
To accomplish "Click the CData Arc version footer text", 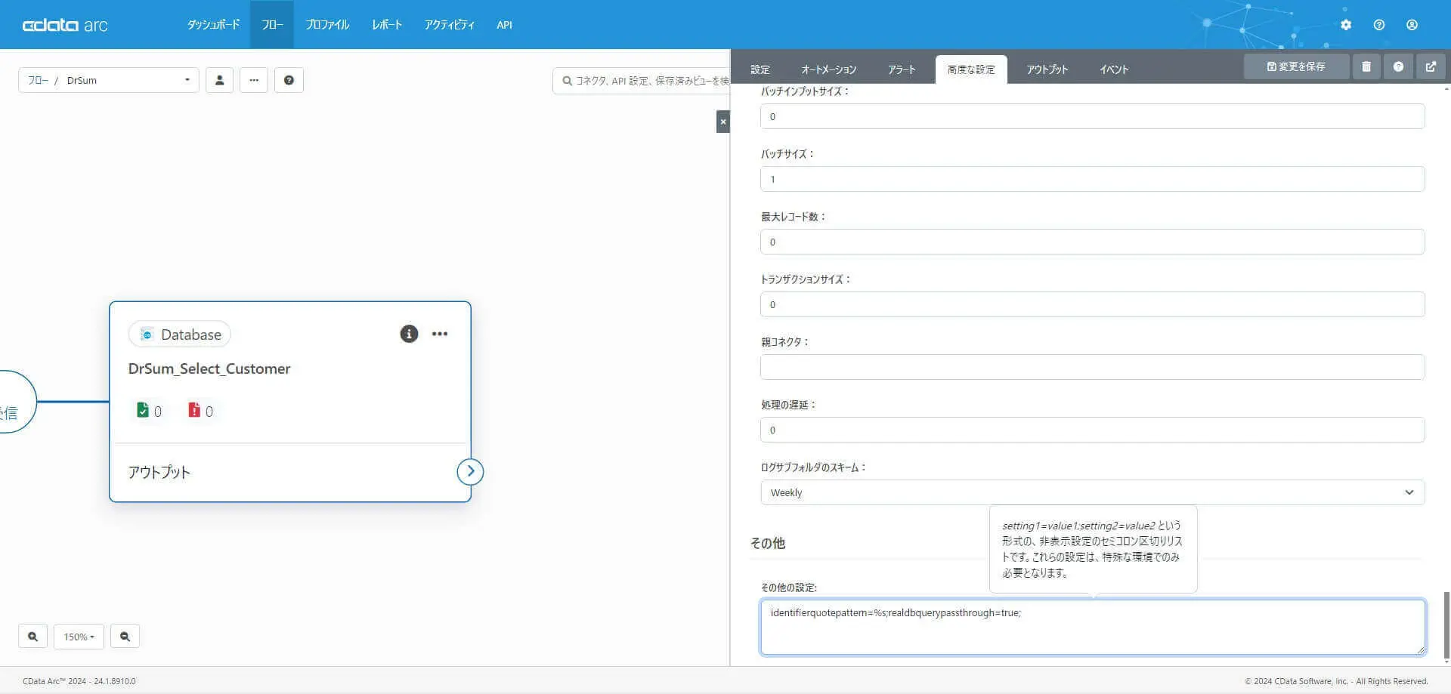I will pyautogui.click(x=79, y=681).
